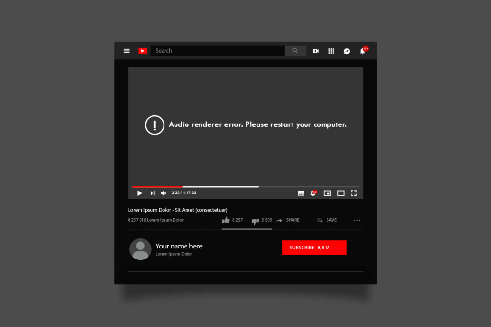Open the hamburger menu
Screen dimensions: 491x327
pos(127,51)
